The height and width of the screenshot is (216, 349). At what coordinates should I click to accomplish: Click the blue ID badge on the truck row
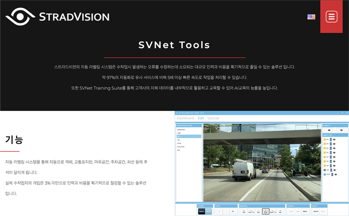(x=332, y=175)
